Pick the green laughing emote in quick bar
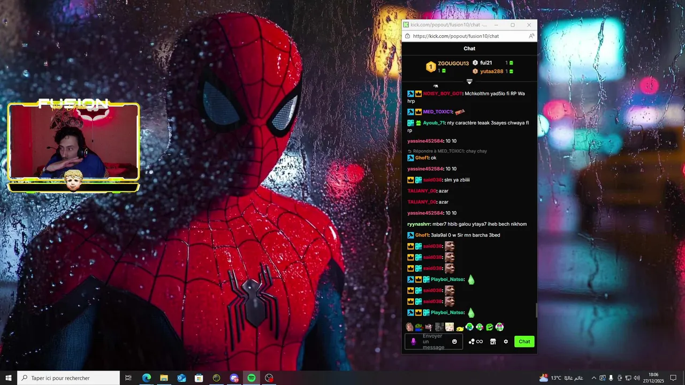The height and width of the screenshot is (385, 685). tap(489, 327)
